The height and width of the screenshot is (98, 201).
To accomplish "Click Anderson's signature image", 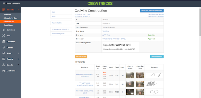I will tap(154, 75).
